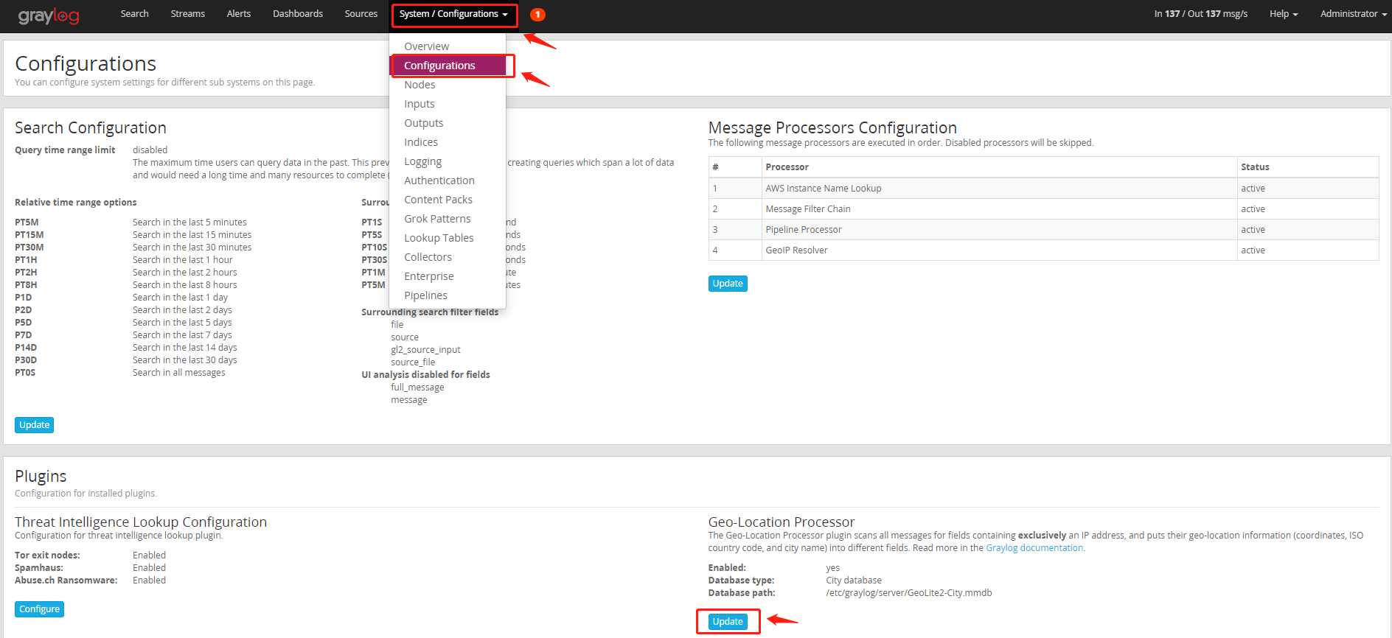Click Query time range limit label
Screen dimensions: 1392x638
[65, 150]
